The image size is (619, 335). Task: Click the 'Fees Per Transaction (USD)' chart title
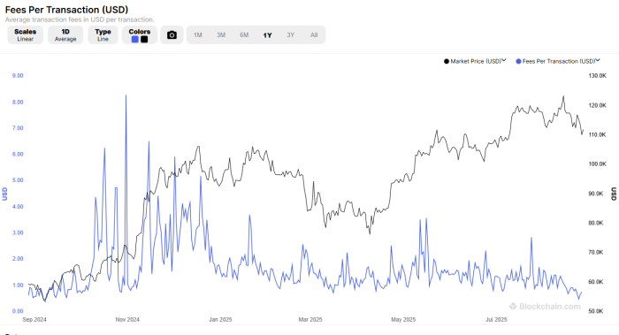(66, 10)
